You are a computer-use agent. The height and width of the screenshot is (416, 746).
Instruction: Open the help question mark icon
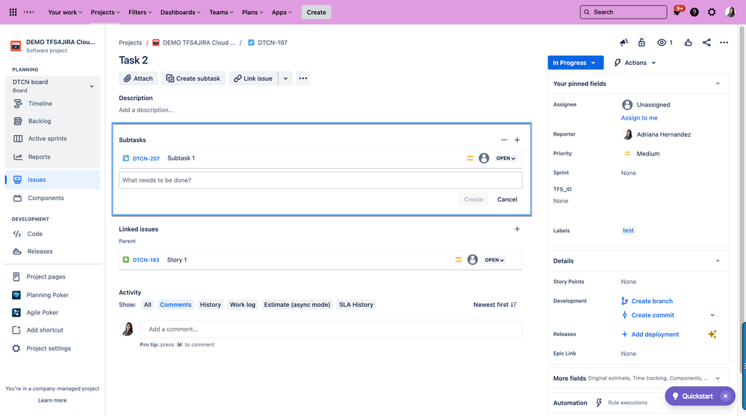(694, 12)
